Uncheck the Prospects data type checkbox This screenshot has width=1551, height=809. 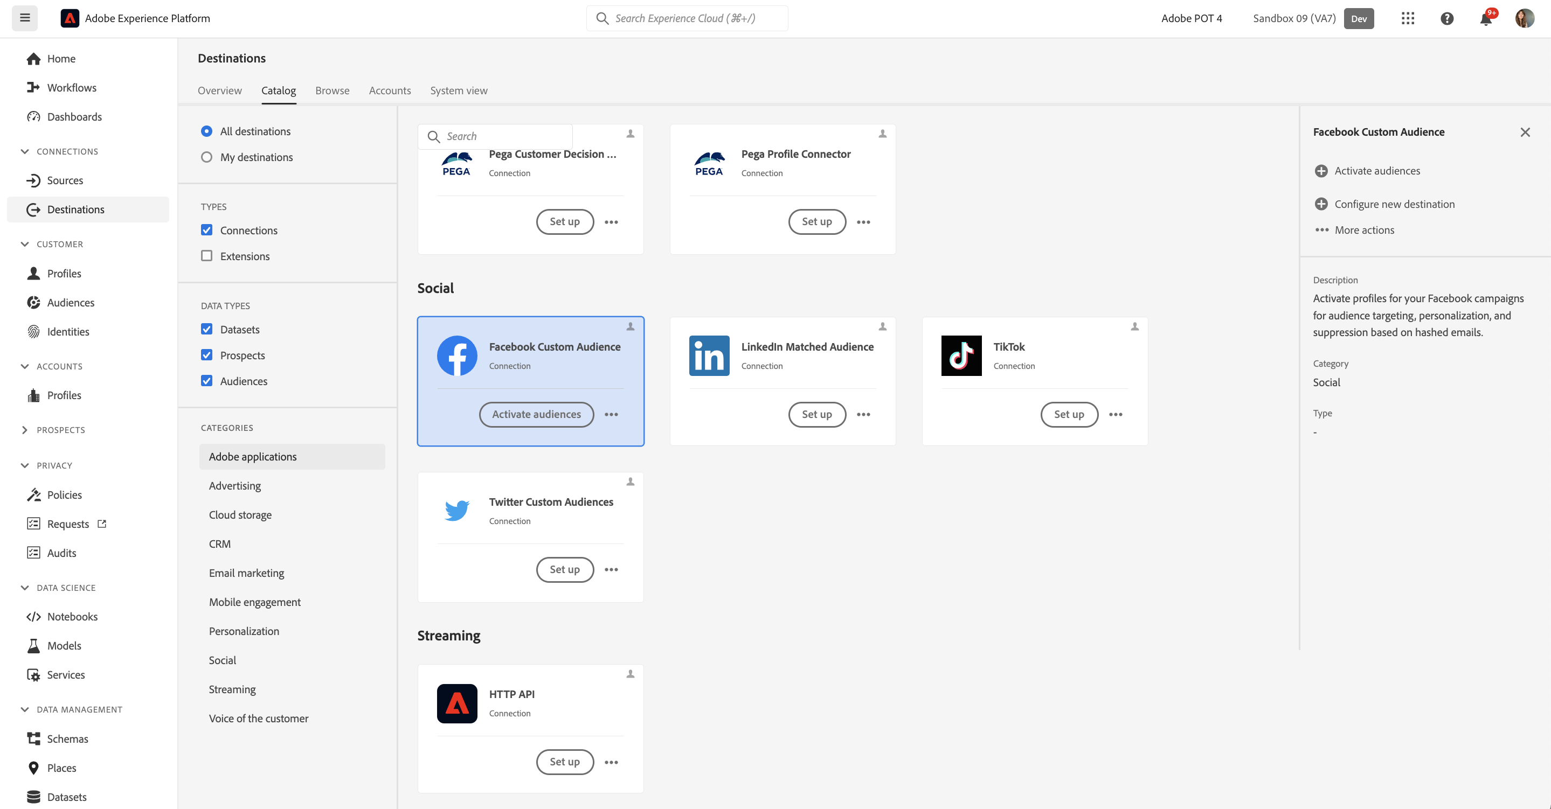coord(206,355)
